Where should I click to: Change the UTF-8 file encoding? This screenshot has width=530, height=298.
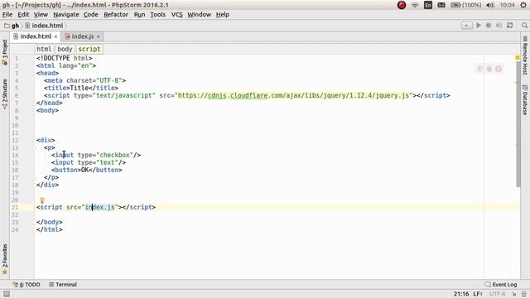497,294
